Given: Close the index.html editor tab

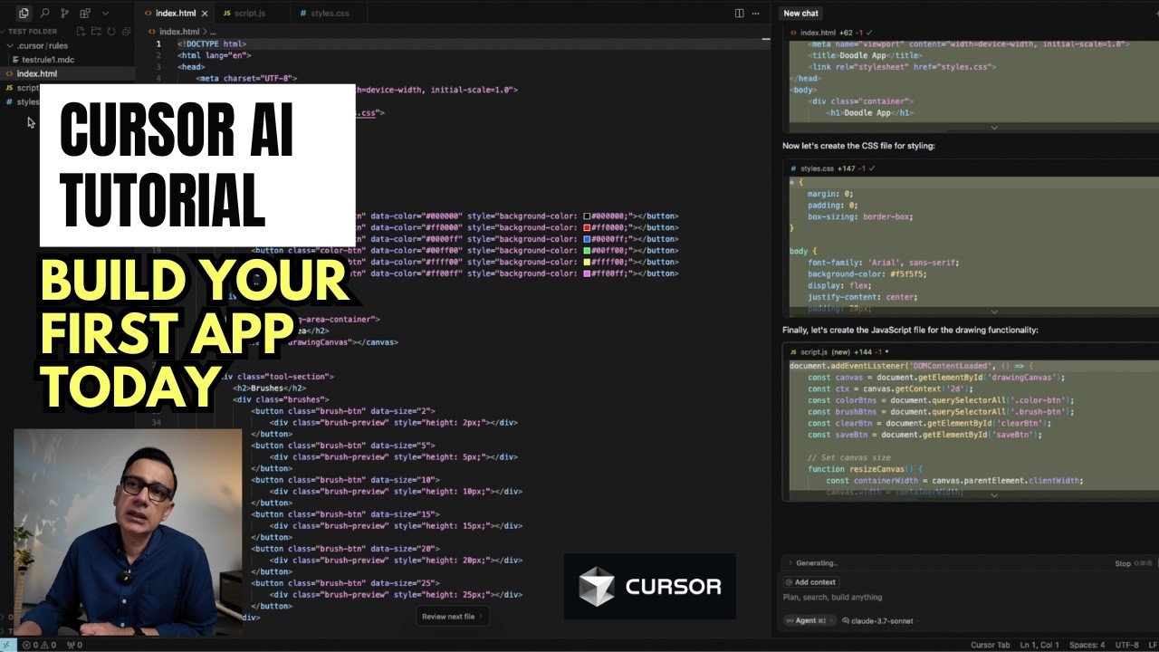Looking at the screenshot, I should pos(205,14).
